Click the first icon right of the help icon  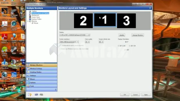[x=36, y=95]
